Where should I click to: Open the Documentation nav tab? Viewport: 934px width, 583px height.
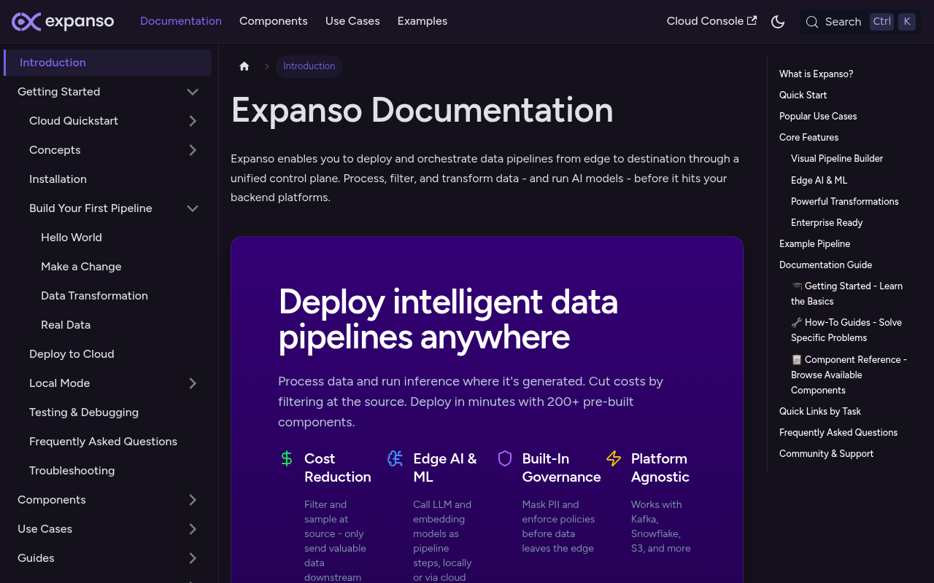pos(181,21)
